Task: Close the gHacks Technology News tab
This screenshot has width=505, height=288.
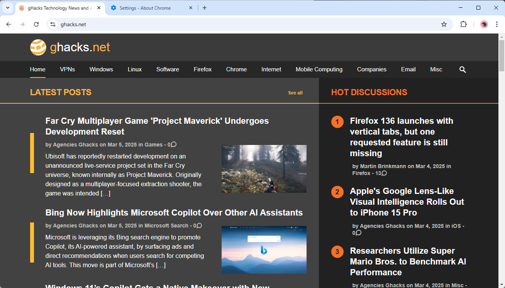Action: tap(99, 8)
